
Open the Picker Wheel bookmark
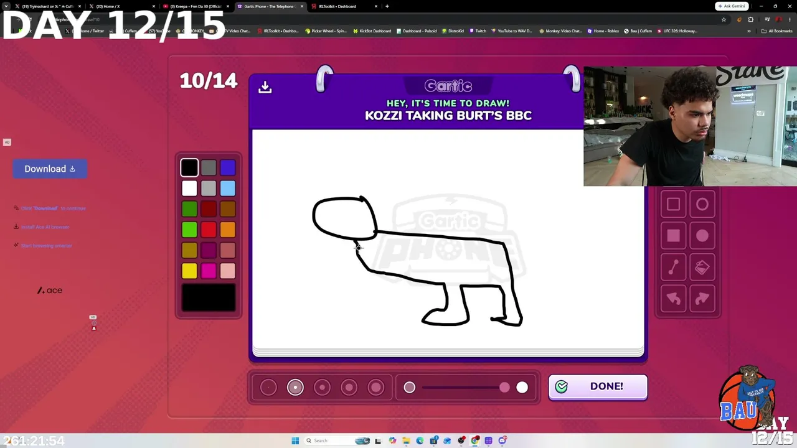[326, 30]
